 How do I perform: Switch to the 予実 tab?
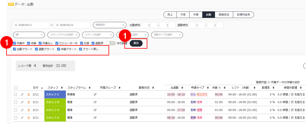[x=183, y=15]
